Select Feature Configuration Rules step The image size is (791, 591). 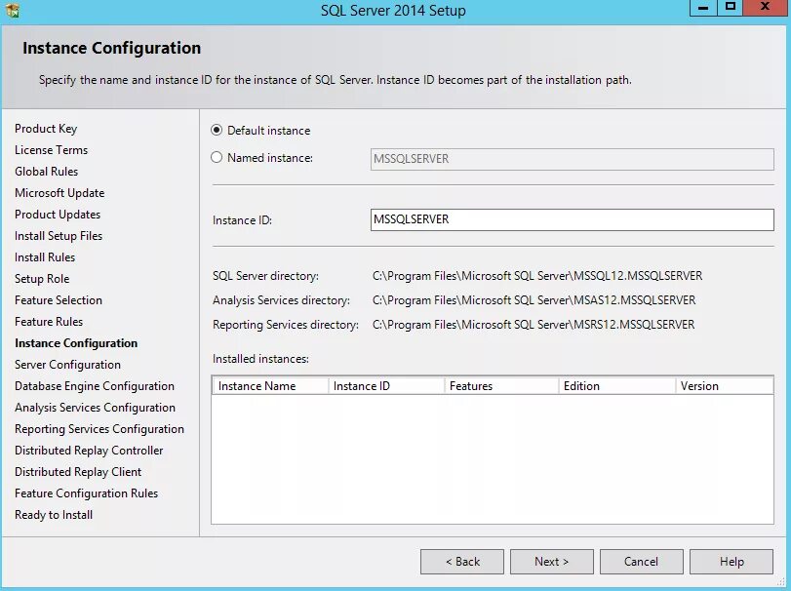tap(86, 493)
